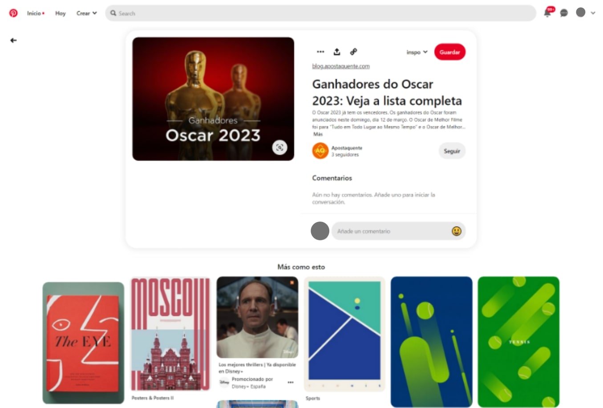Expand the Crear dropdown menu
Viewport: 603px width, 408px height.
tap(87, 13)
